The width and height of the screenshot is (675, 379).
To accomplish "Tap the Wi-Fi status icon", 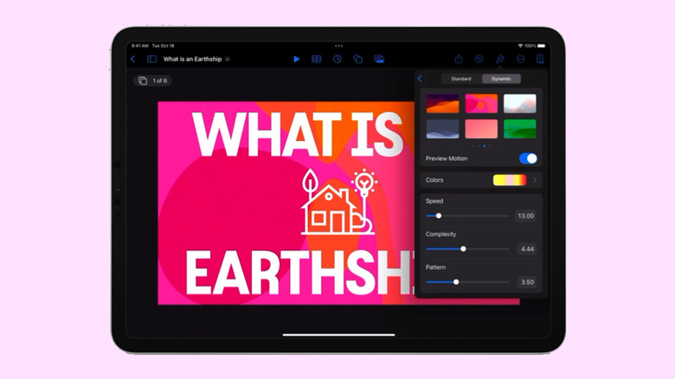I will click(x=520, y=46).
